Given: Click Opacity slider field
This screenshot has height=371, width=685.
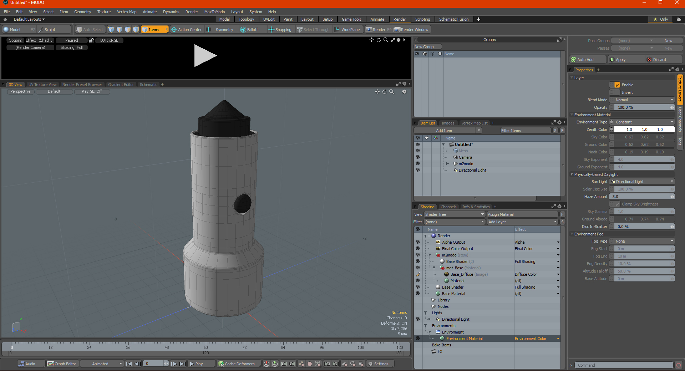Looking at the screenshot, I should 642,107.
